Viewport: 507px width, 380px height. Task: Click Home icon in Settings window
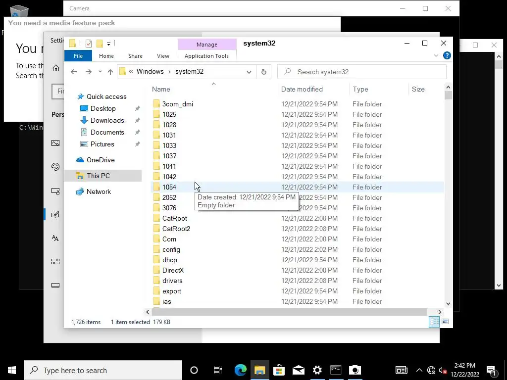tap(56, 68)
